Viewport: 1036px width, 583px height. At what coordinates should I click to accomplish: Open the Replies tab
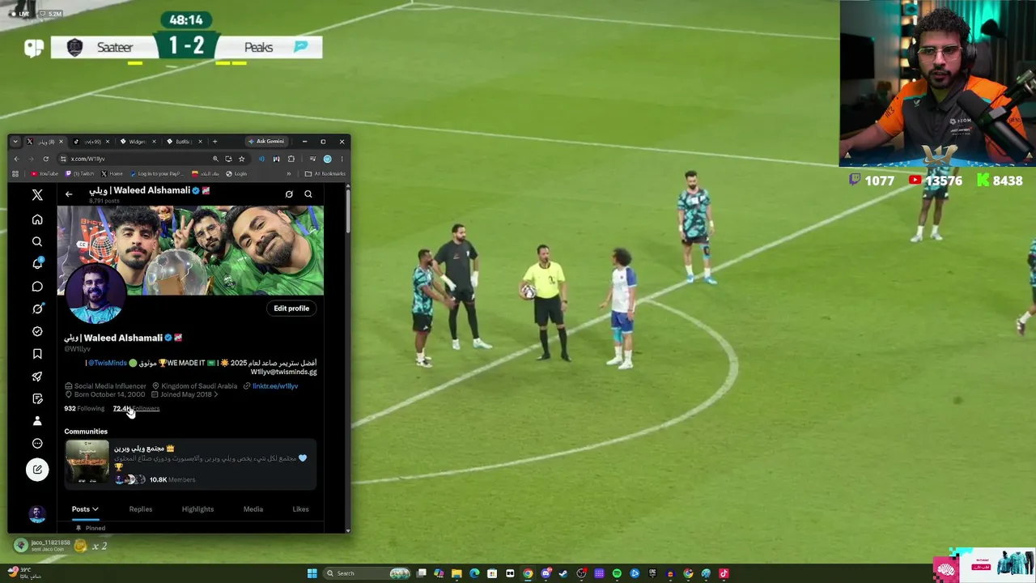[x=141, y=509]
